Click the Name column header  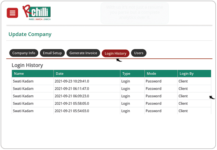33,74
